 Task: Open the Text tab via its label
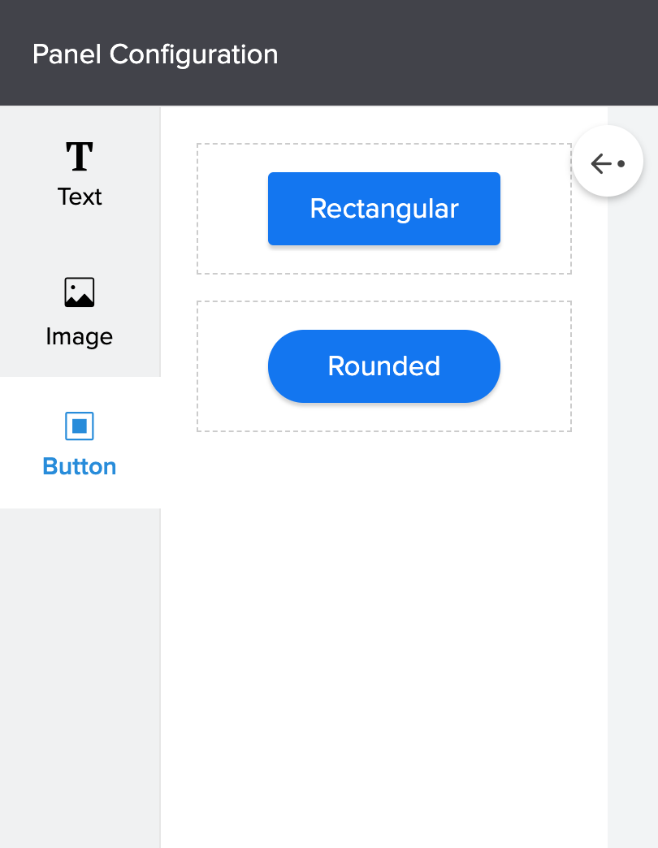(x=80, y=197)
